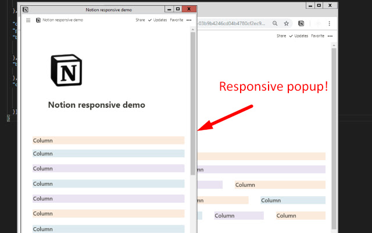Click the Notion extension icon in browser toolbar
372x233 pixels.
point(301,23)
